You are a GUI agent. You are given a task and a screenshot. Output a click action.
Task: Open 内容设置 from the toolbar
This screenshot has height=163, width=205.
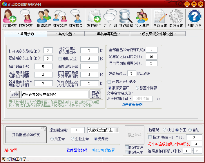pyautogui.click(x=160, y=18)
